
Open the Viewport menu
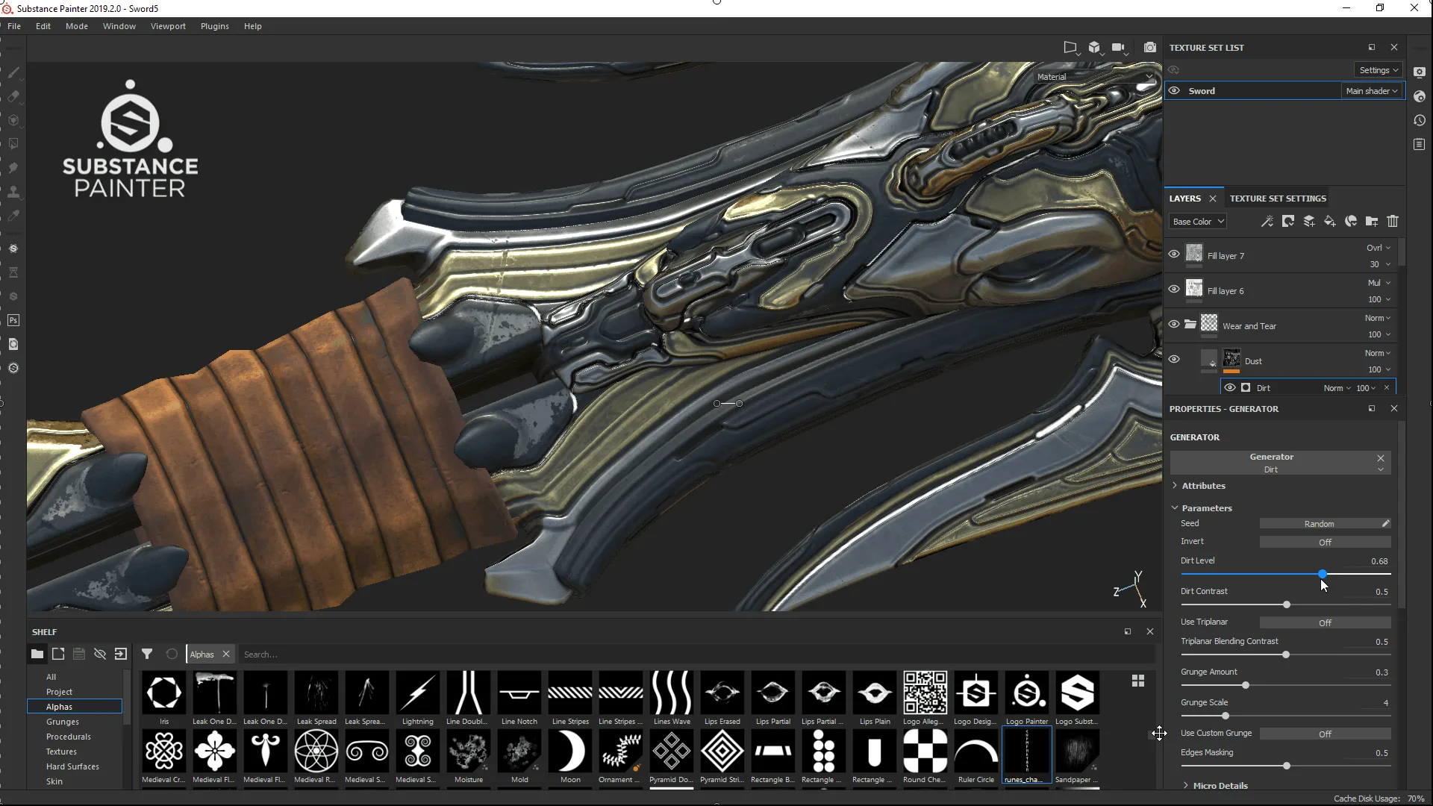(168, 26)
